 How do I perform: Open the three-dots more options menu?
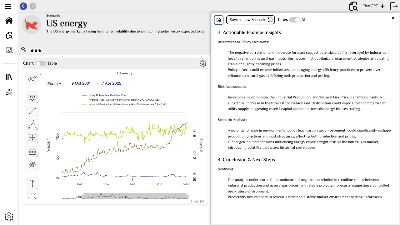[x=36, y=51]
